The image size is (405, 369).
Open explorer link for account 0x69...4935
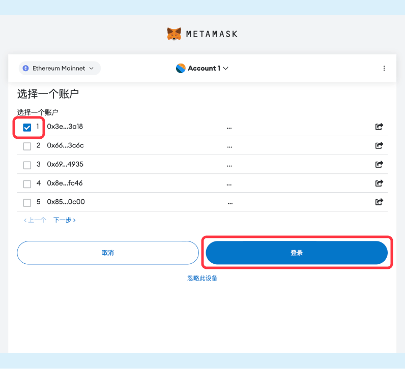(379, 165)
